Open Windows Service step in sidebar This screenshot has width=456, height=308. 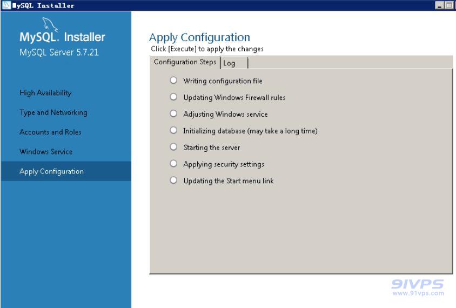tap(46, 151)
